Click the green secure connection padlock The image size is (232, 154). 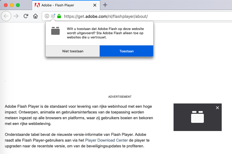point(59,16)
